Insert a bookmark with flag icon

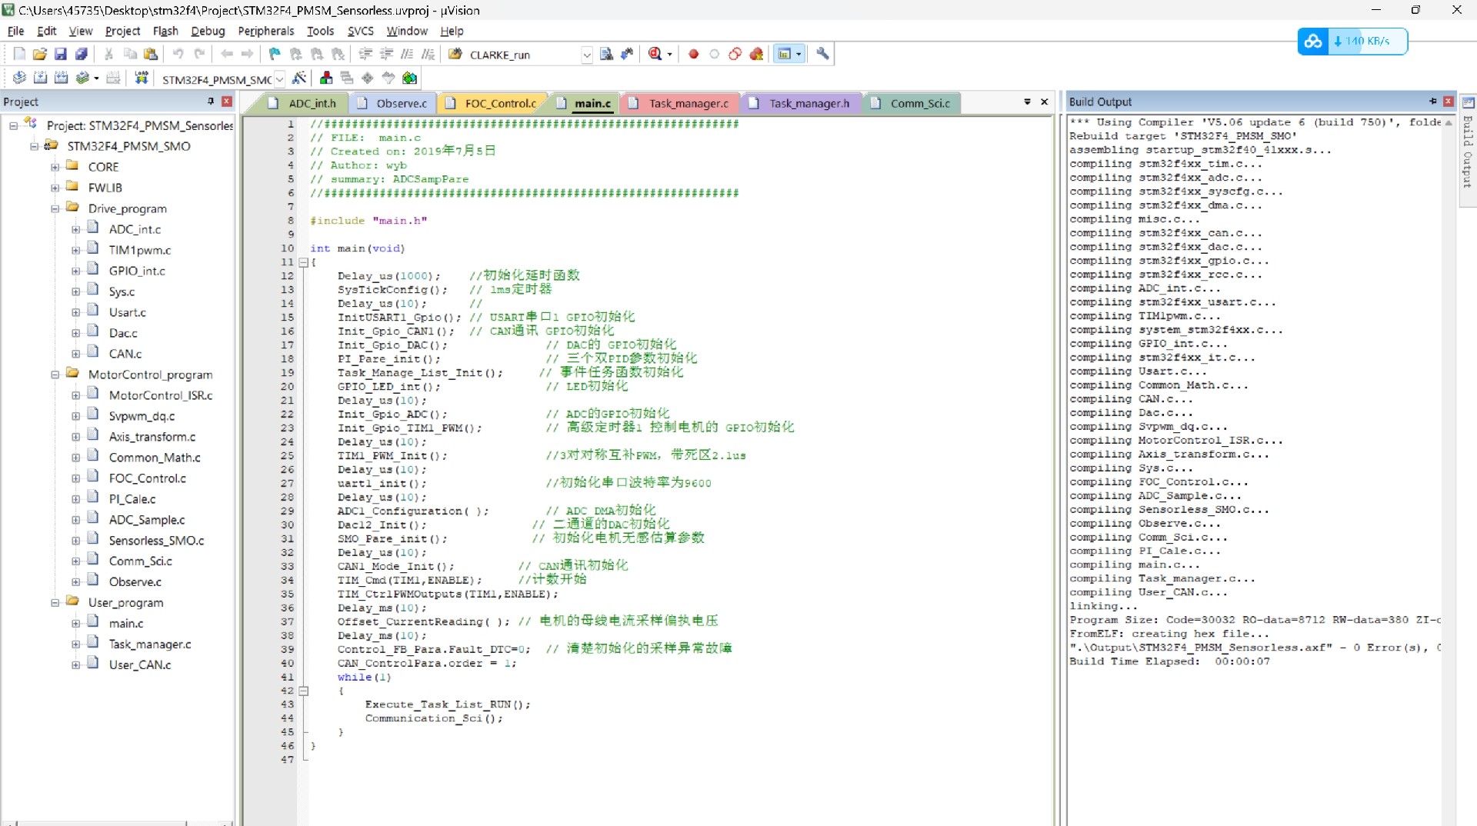(x=275, y=54)
